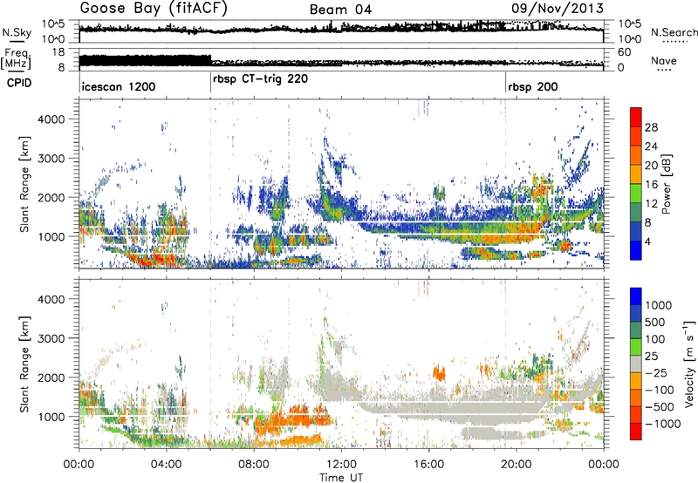Click the 'CPID' row label
The width and height of the screenshot is (698, 483).
pos(19,83)
